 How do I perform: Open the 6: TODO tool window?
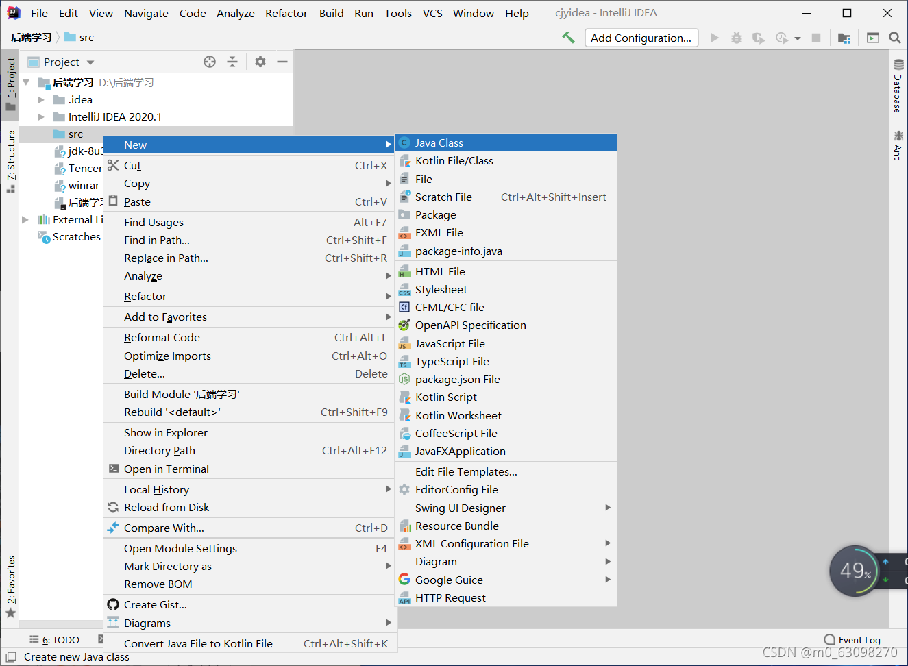click(54, 640)
